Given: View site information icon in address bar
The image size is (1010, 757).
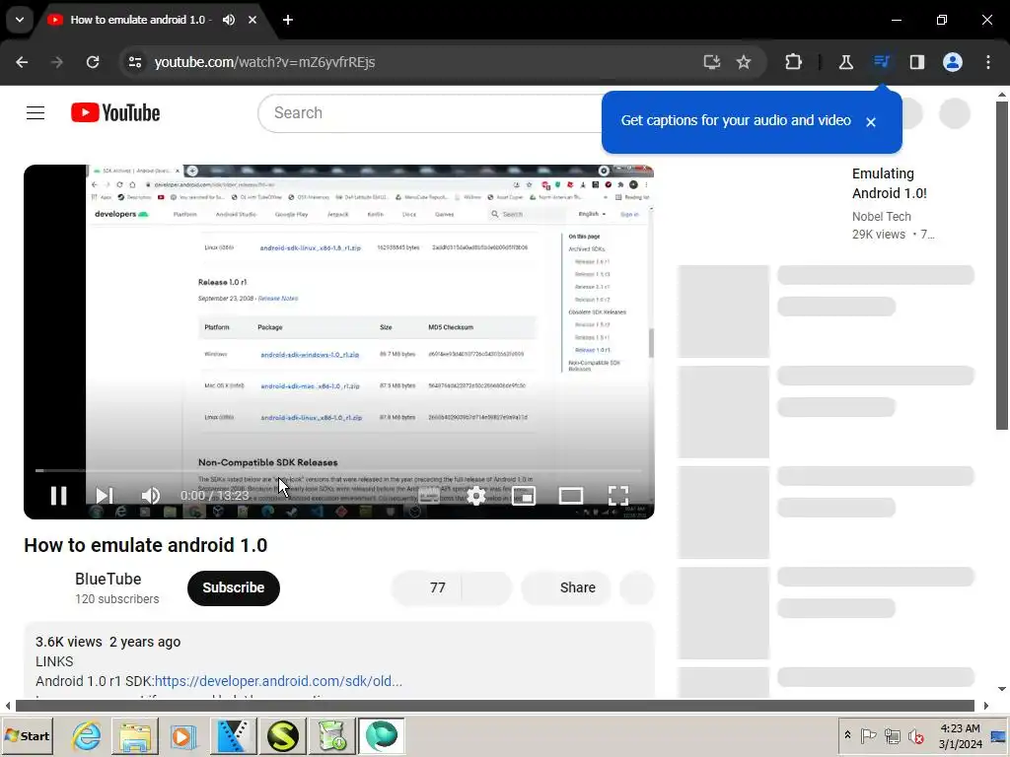Looking at the screenshot, I should click(135, 62).
